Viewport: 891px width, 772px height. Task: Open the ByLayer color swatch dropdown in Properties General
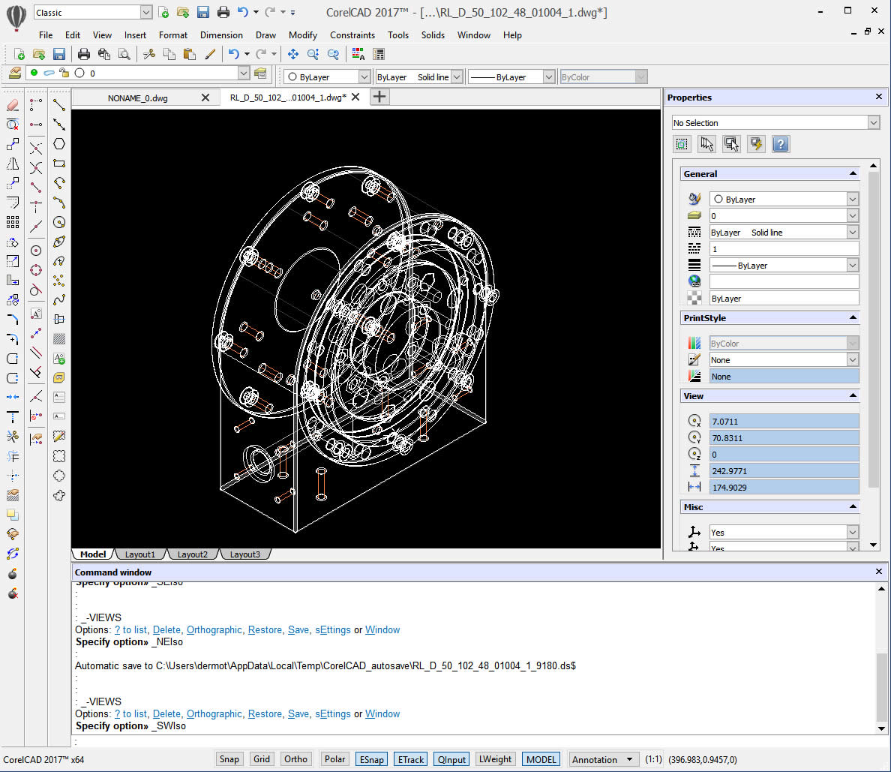(x=852, y=199)
